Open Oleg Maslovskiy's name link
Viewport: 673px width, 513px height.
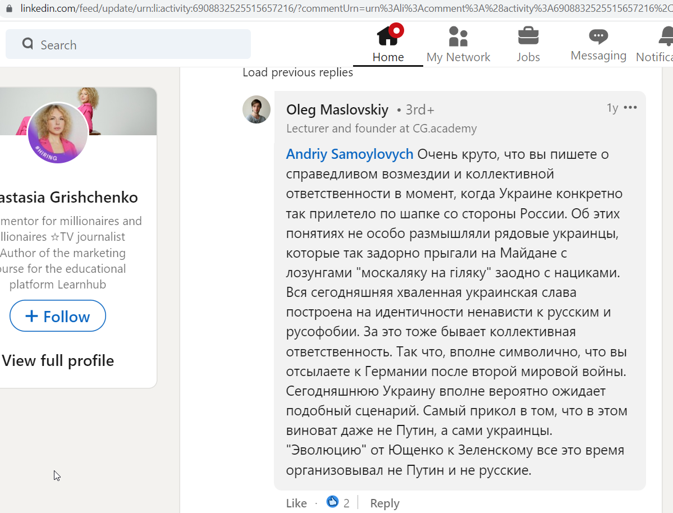point(337,109)
